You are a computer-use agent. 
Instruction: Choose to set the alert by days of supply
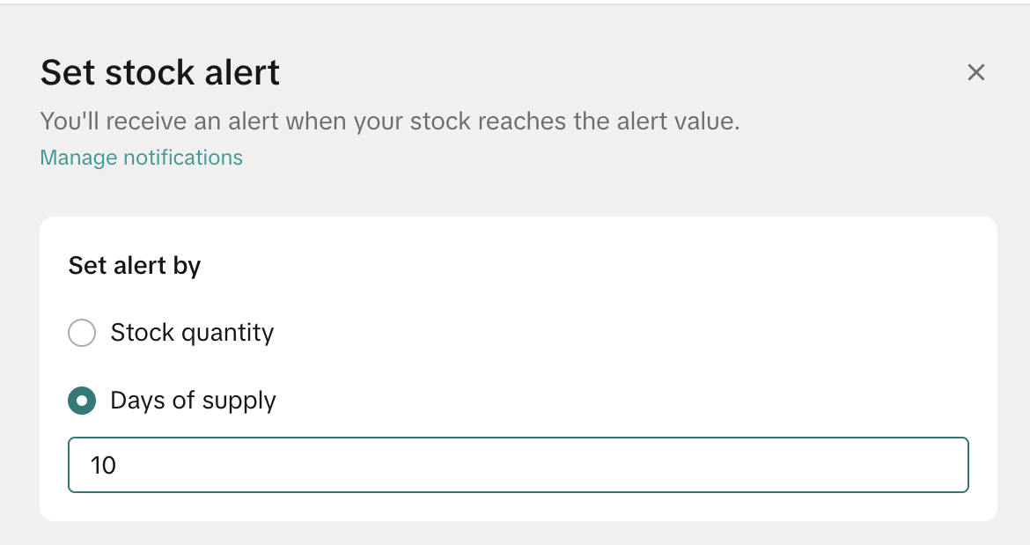click(82, 401)
